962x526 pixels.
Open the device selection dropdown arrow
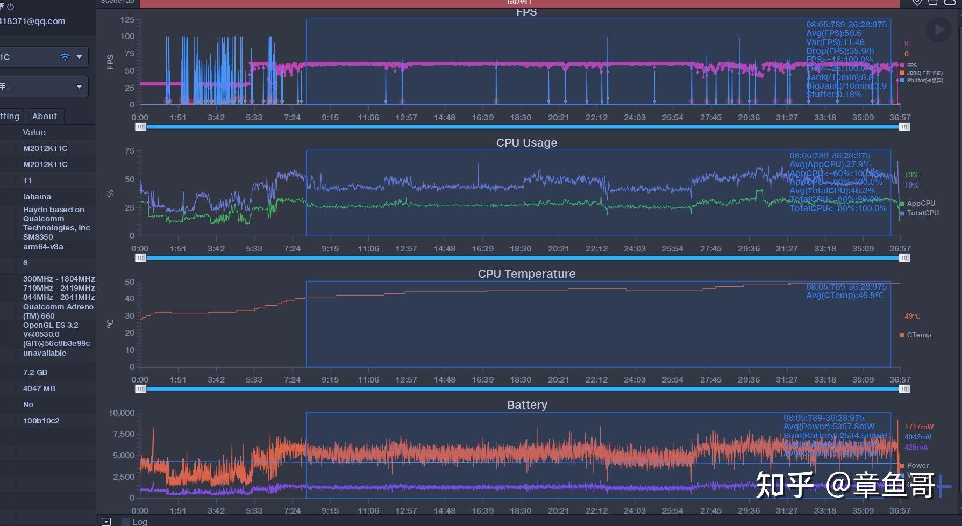pyautogui.click(x=80, y=57)
